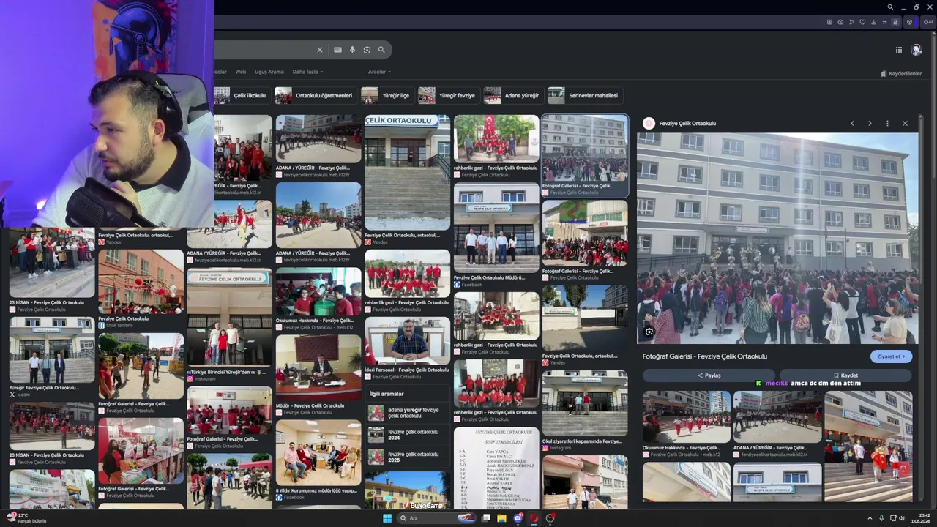The image size is (937, 527).
Task: Show hidden system tray icons
Action: tap(870, 518)
